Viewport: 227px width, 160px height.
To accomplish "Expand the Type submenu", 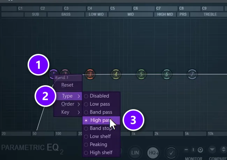I will 68,96.
